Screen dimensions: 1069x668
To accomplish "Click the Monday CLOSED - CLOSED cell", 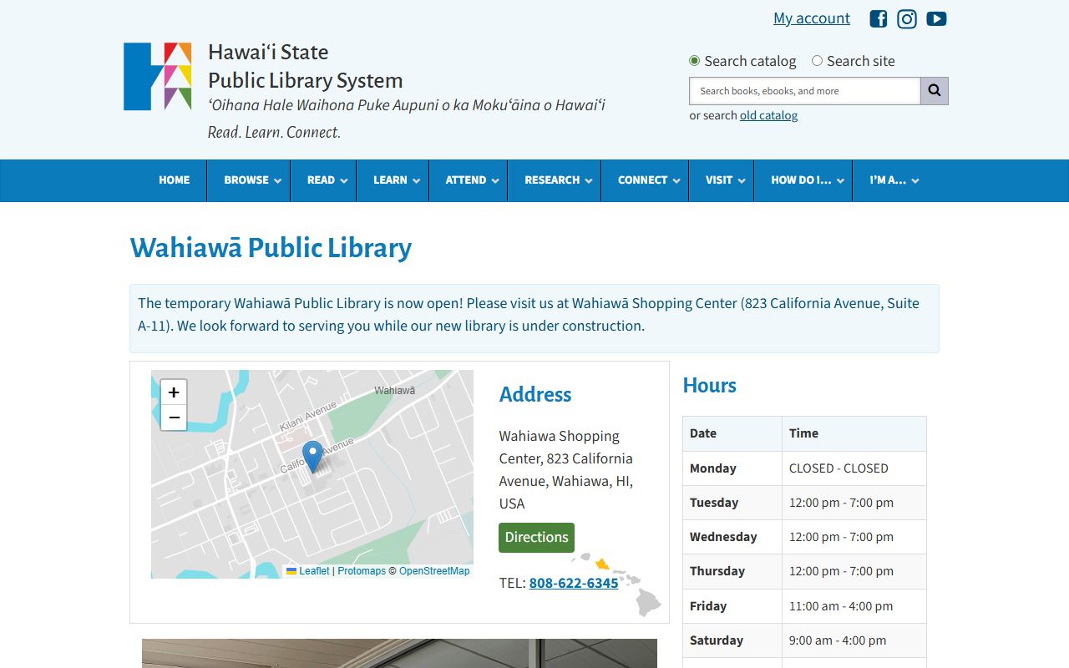I will coord(854,468).
